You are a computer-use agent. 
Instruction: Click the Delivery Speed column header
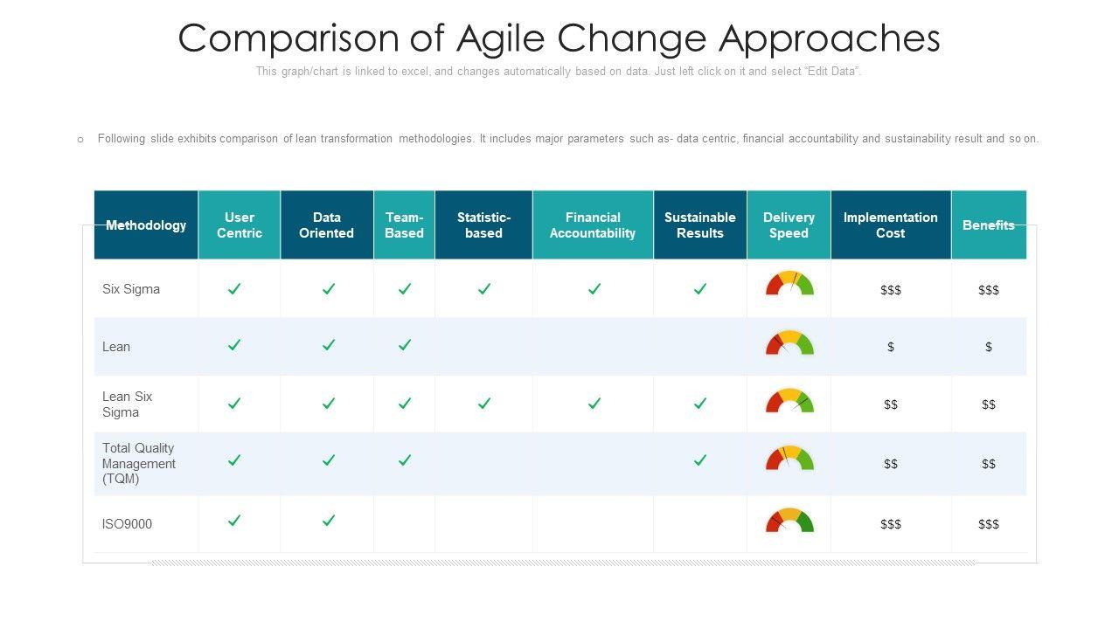(x=789, y=225)
